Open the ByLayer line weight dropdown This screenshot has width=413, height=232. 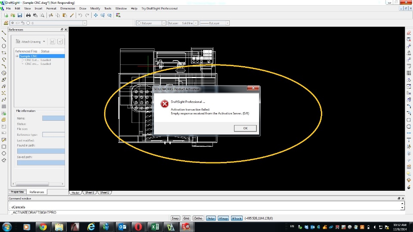pyautogui.click(x=227, y=23)
